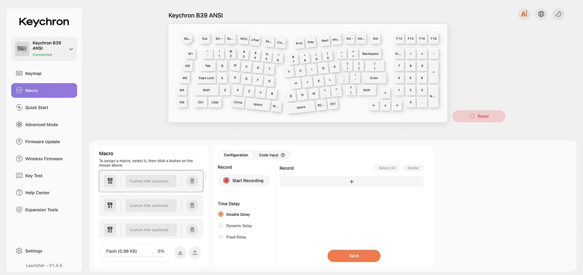Select the Backspace key
This screenshot has height=275, width=583.
(370, 54)
